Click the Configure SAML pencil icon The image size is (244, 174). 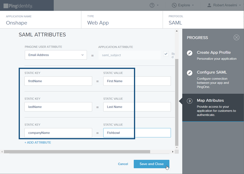point(190,73)
